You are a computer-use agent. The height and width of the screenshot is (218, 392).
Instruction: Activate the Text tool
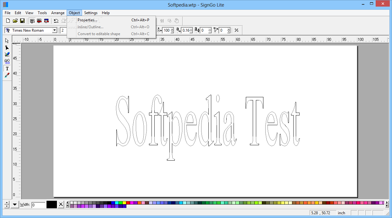(7, 68)
